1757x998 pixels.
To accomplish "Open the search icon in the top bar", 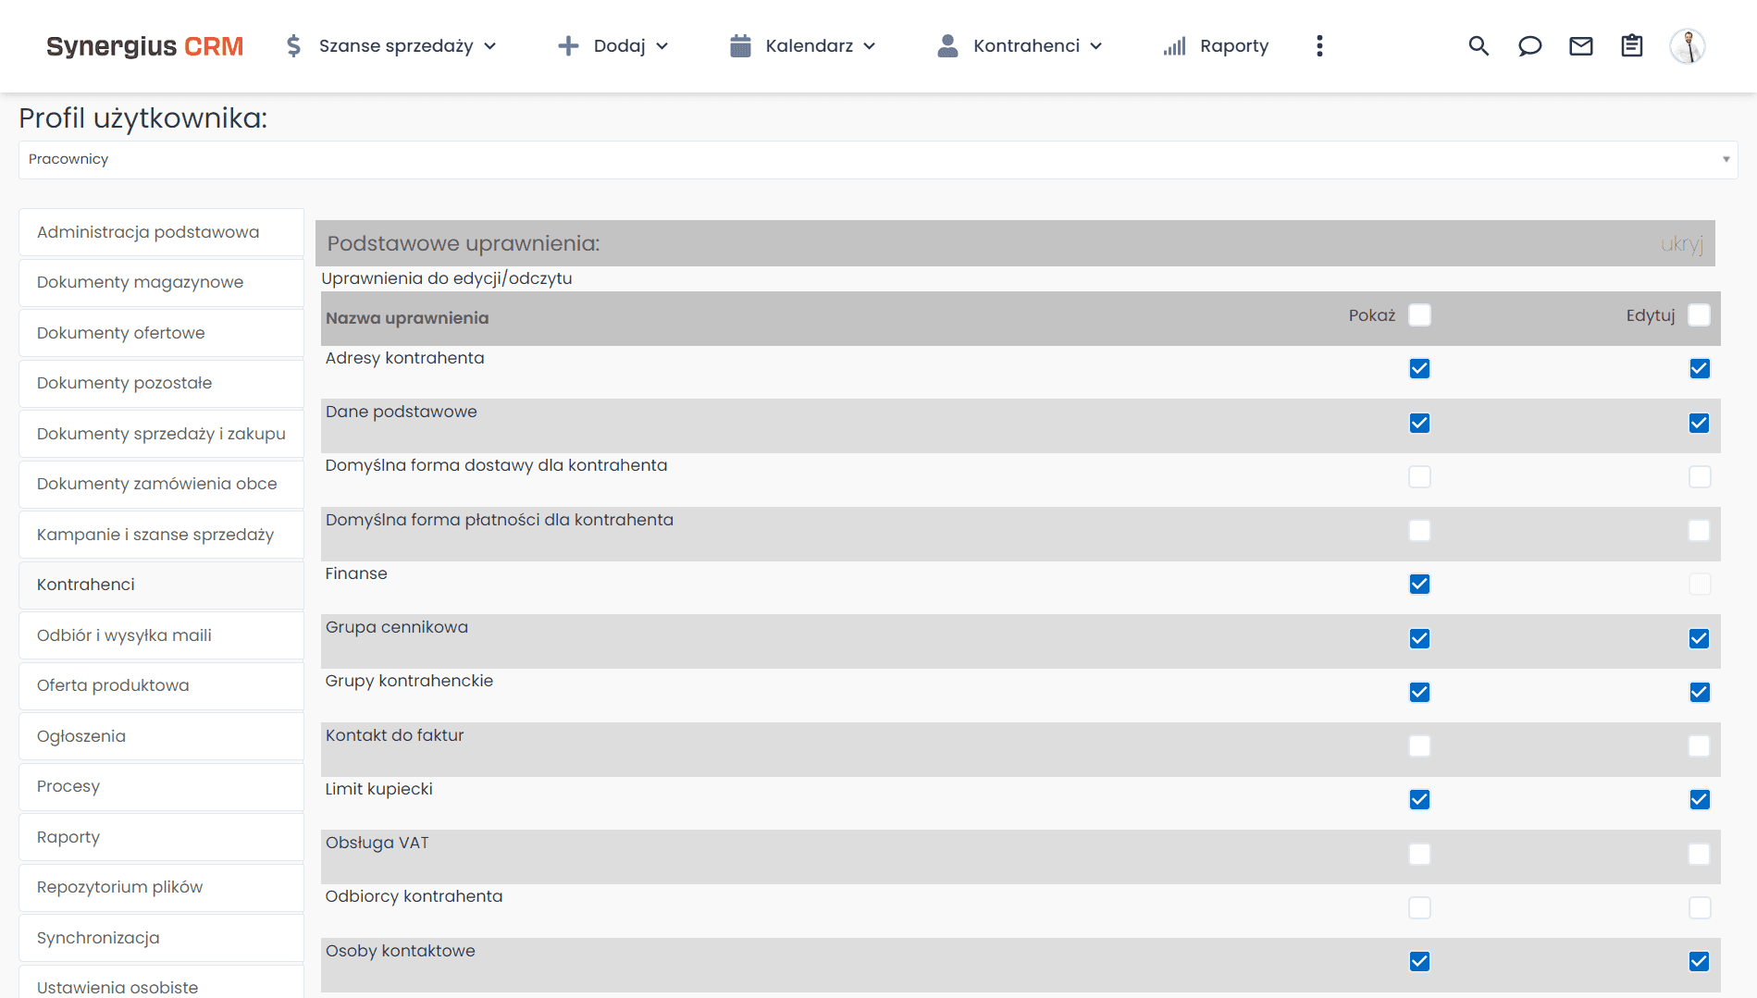I will (1479, 45).
